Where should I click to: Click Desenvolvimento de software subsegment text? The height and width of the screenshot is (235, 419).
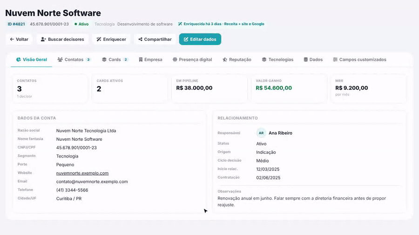coord(145,24)
